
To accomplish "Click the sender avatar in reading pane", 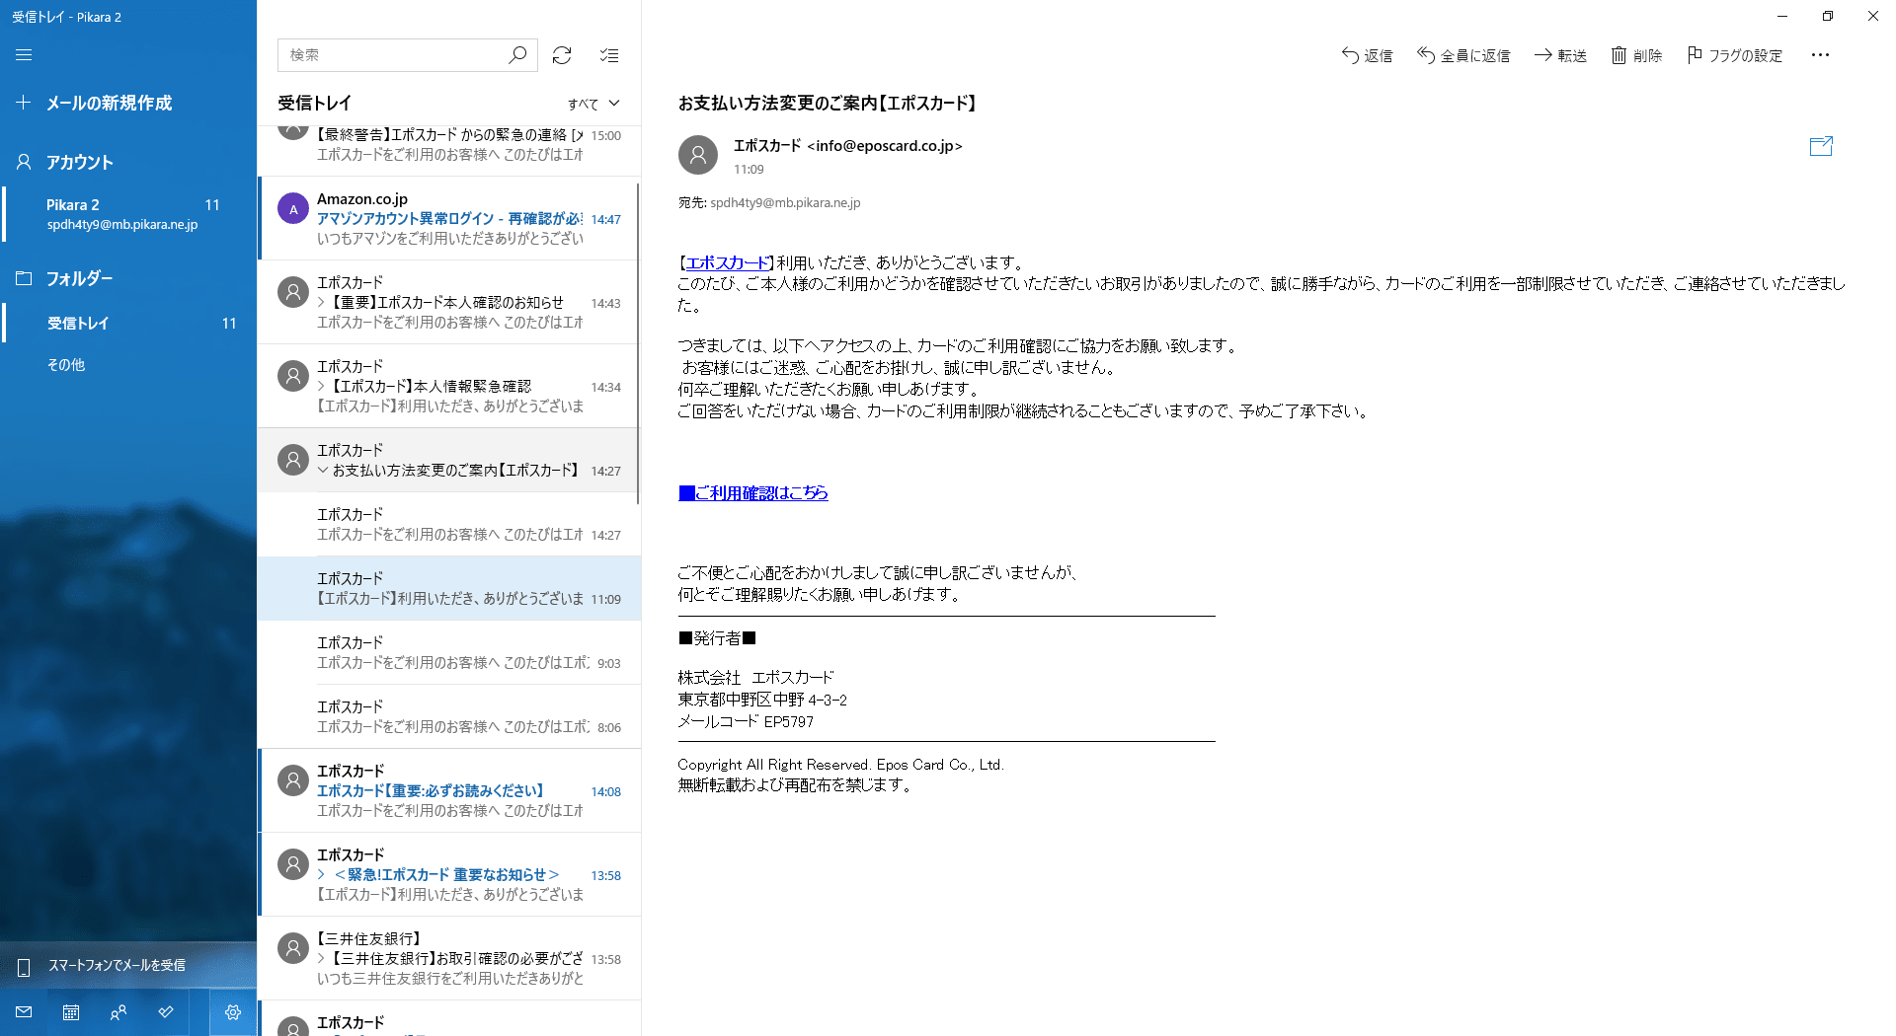I will (x=698, y=155).
